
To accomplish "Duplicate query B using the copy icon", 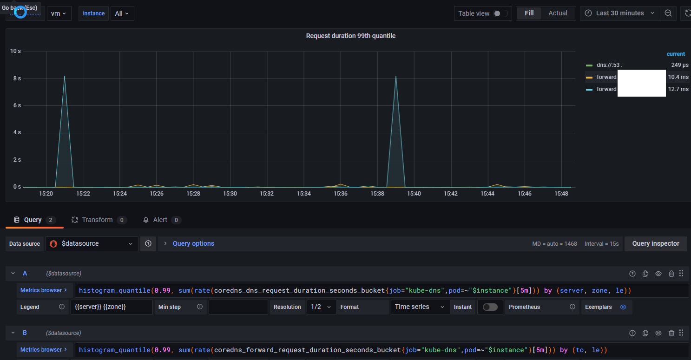I will (x=645, y=333).
